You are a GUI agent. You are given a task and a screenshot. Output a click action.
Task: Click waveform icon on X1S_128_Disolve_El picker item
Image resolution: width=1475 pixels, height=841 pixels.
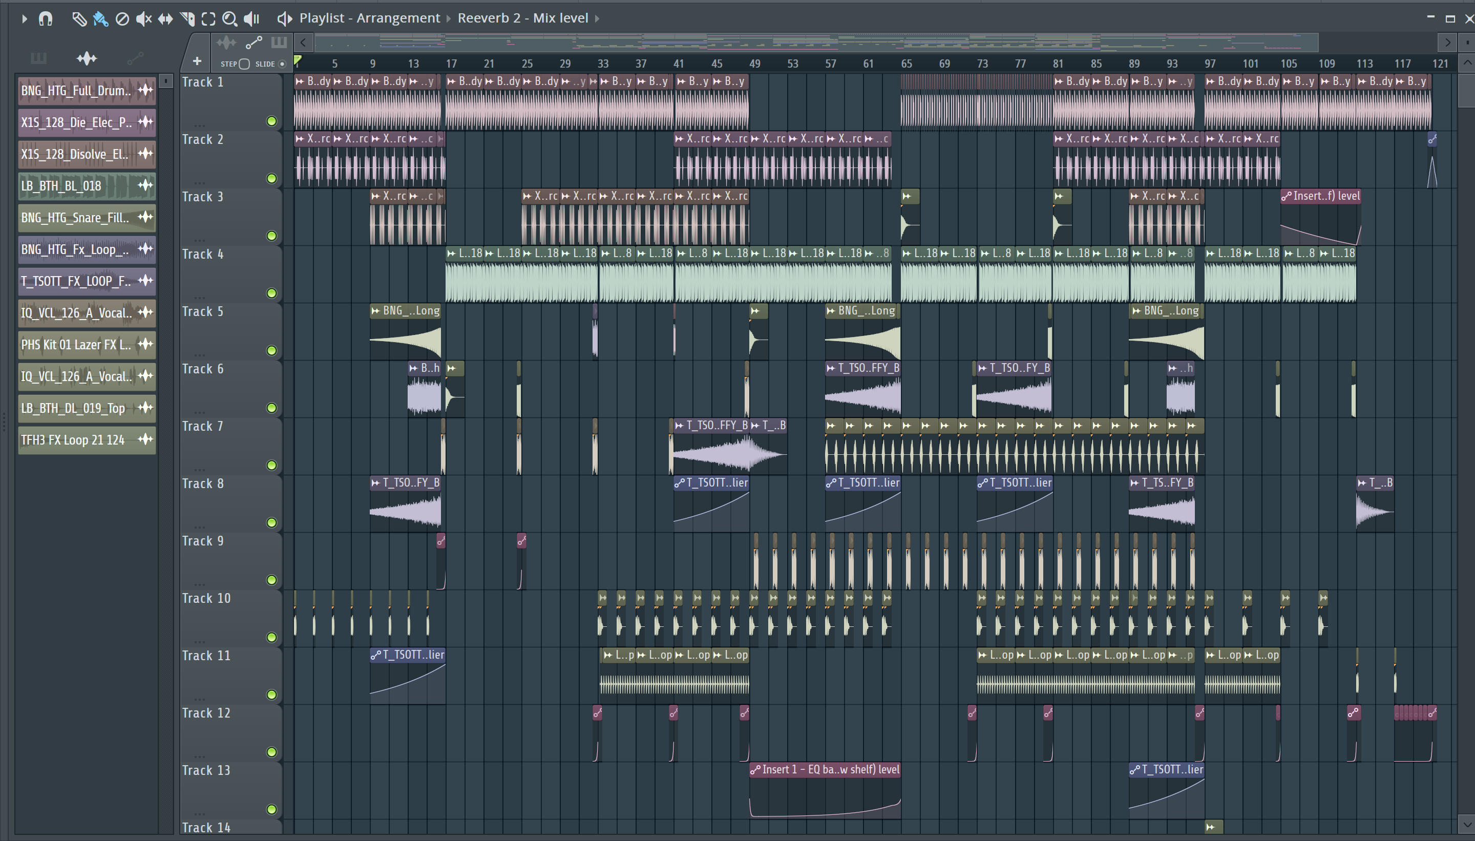coord(145,154)
